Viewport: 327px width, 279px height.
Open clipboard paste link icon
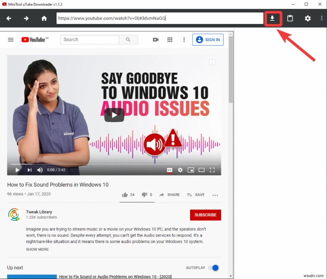pos(290,18)
